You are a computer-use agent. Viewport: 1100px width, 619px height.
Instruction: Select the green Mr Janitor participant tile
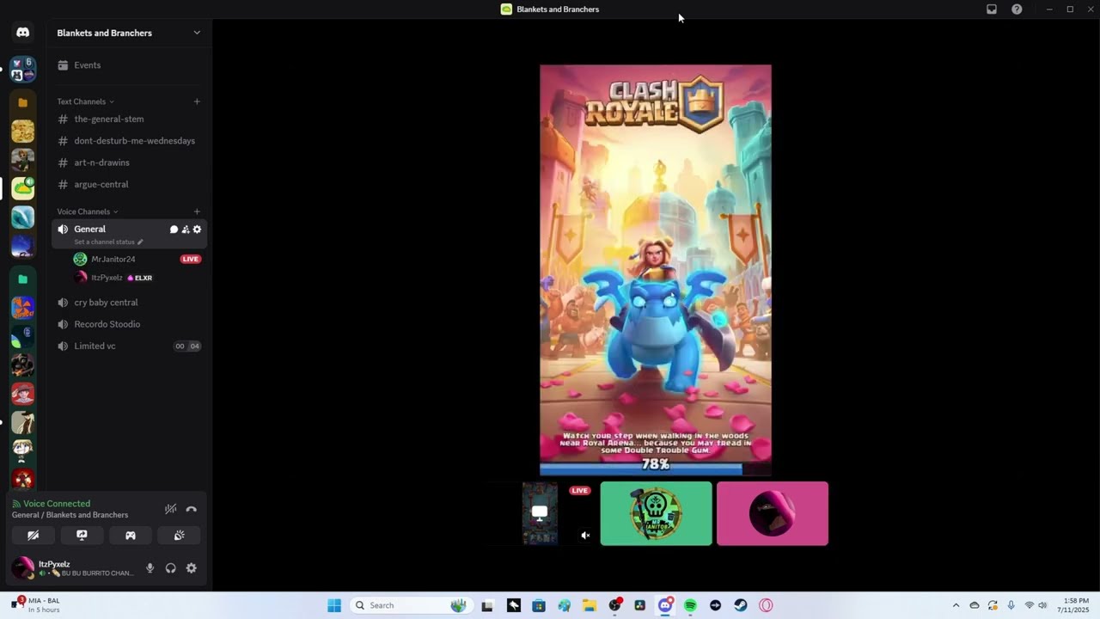[x=657, y=513]
